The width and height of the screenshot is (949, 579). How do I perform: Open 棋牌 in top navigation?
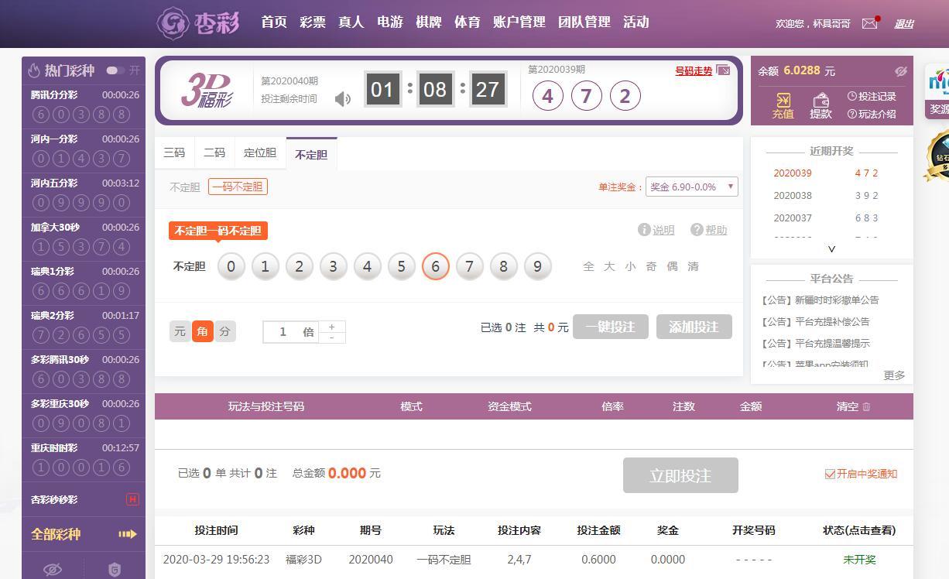point(429,22)
